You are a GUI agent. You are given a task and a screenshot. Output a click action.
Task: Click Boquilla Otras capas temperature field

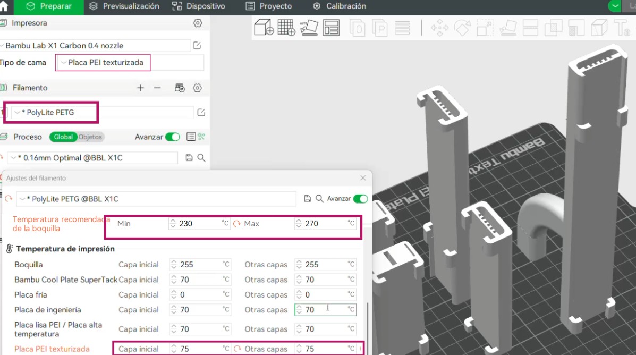coord(326,265)
